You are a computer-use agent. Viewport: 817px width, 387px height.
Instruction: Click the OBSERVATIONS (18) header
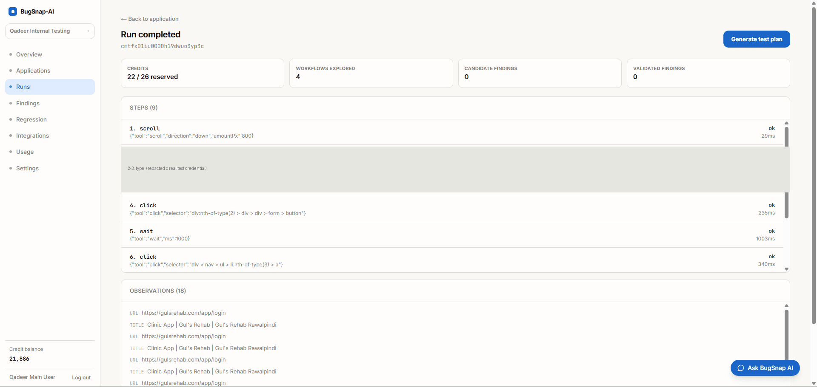pos(158,291)
